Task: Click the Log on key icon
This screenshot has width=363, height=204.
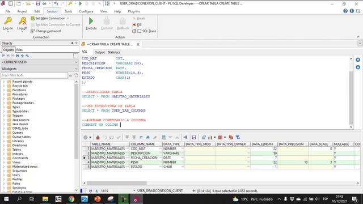Action: [8, 21]
